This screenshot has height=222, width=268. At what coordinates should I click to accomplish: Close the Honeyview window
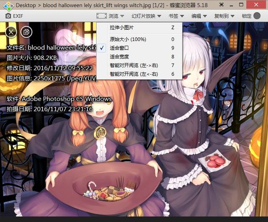tap(256, 5)
